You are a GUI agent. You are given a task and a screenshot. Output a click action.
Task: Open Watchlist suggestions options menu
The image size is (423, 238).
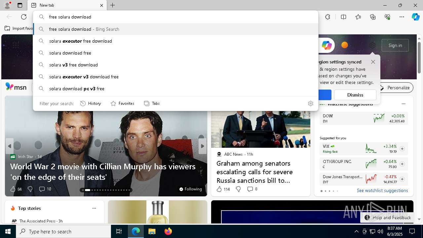coord(403,104)
